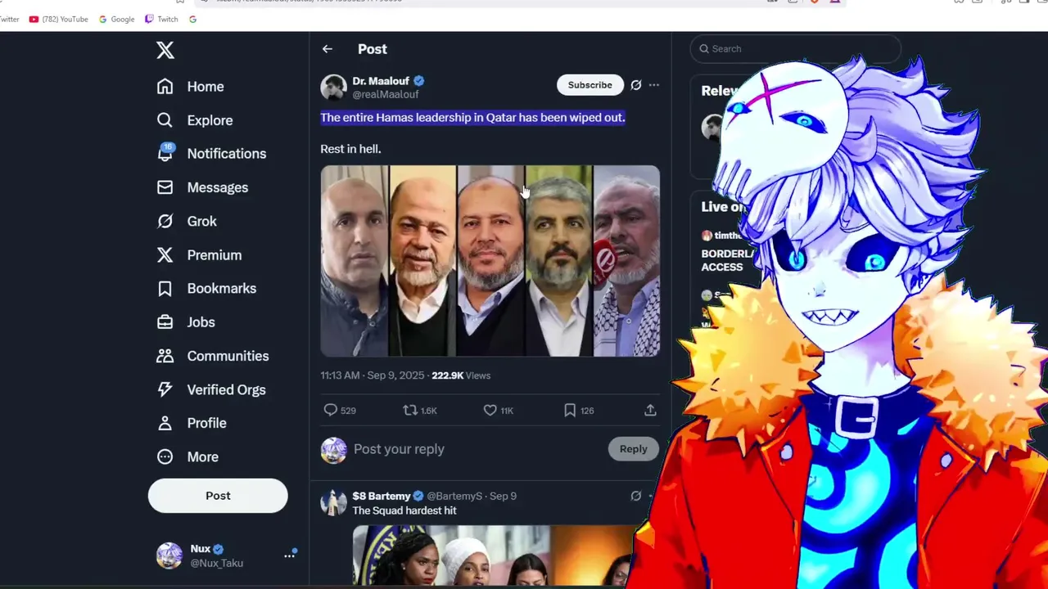This screenshot has height=589, width=1048.
Task: Click the X logo icon
Action: pyautogui.click(x=165, y=50)
